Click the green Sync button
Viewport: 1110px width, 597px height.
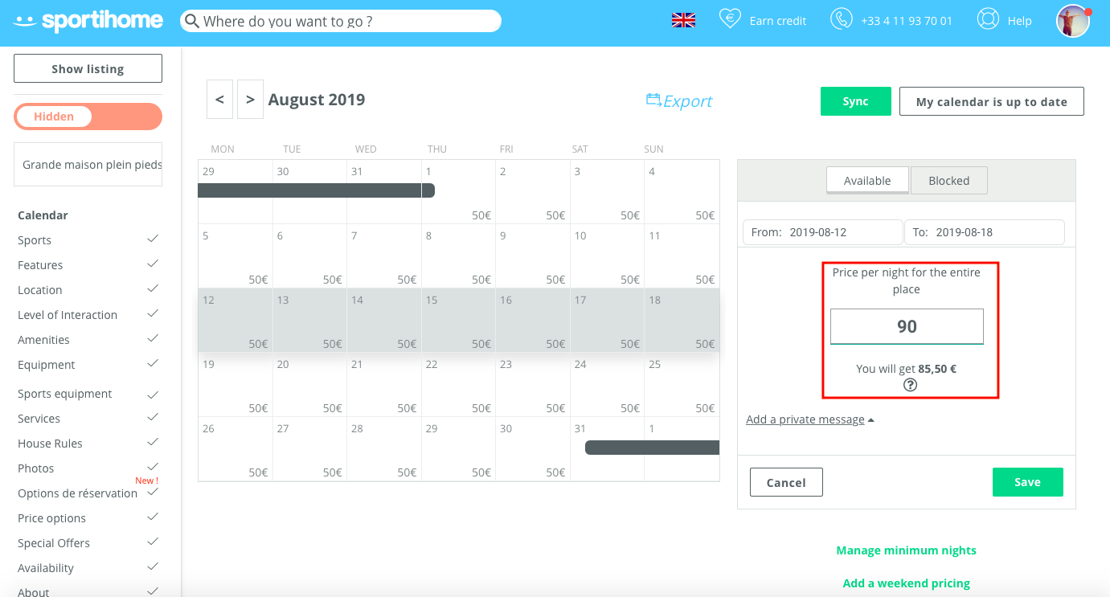click(x=856, y=101)
